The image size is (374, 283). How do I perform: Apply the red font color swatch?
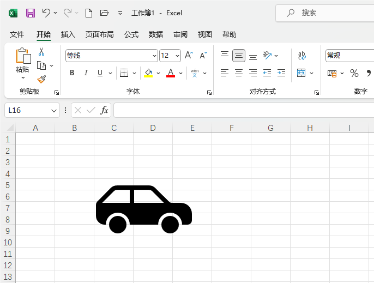(x=171, y=73)
